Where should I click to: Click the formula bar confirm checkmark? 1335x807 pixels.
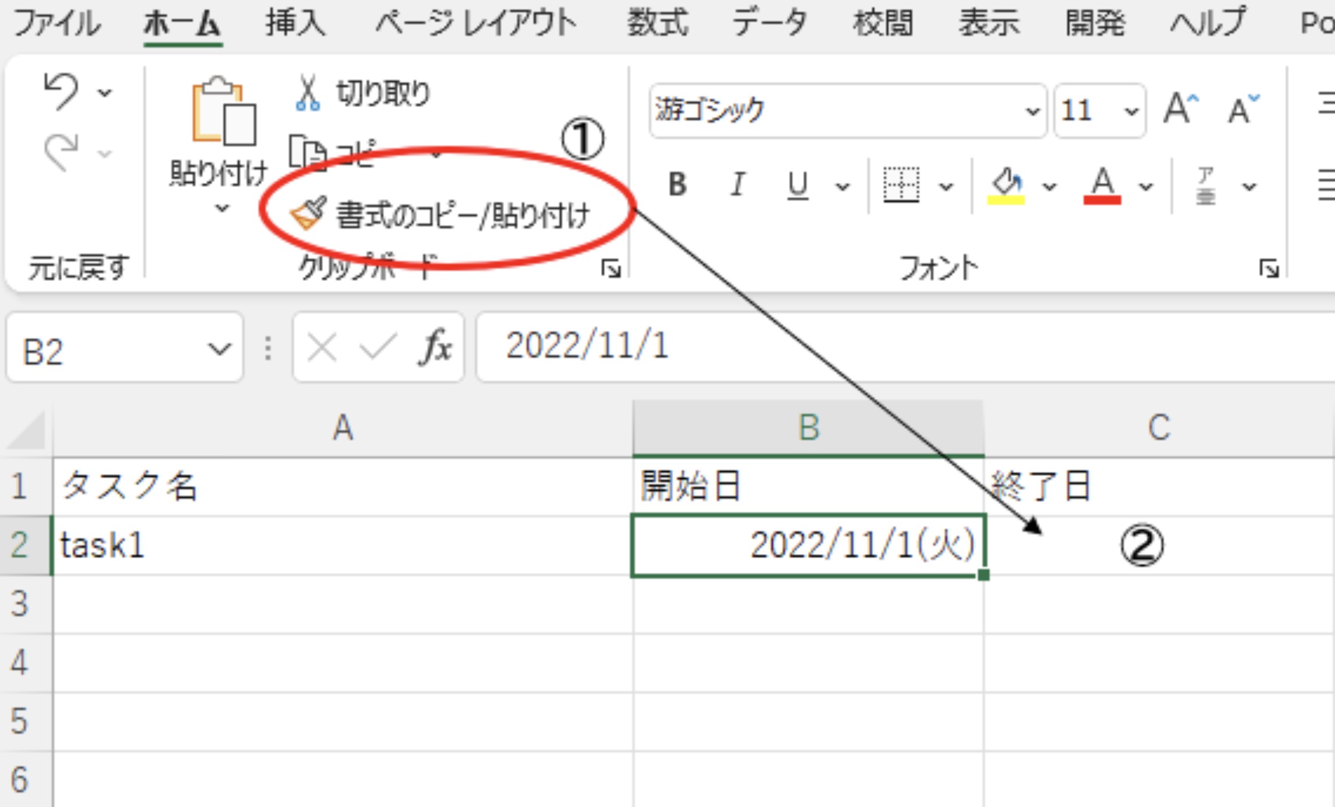coord(378,348)
